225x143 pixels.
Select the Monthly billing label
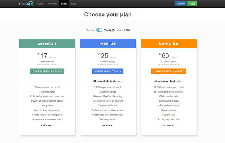click(x=90, y=30)
